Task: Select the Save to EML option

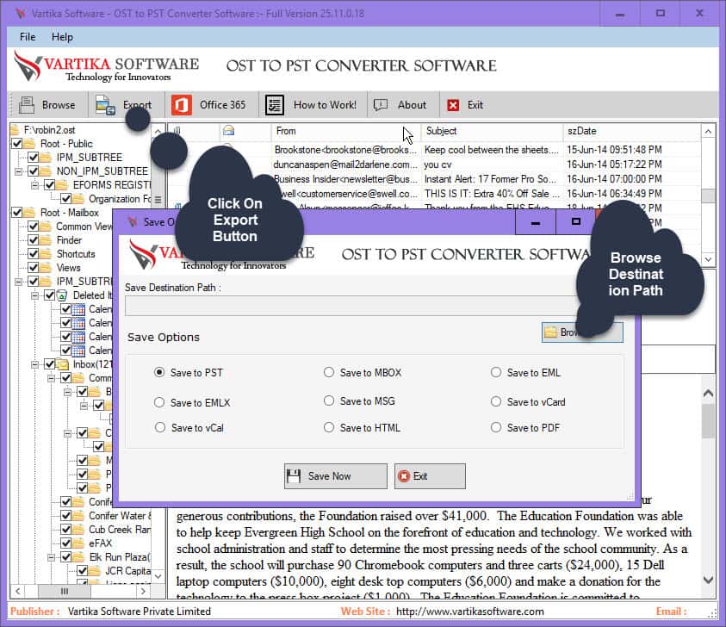Action: (496, 372)
